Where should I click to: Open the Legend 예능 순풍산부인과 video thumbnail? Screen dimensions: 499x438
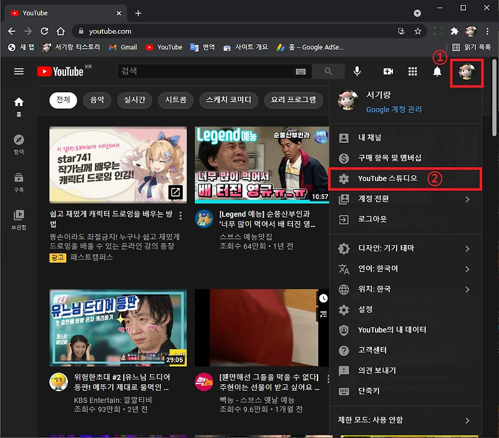point(262,165)
